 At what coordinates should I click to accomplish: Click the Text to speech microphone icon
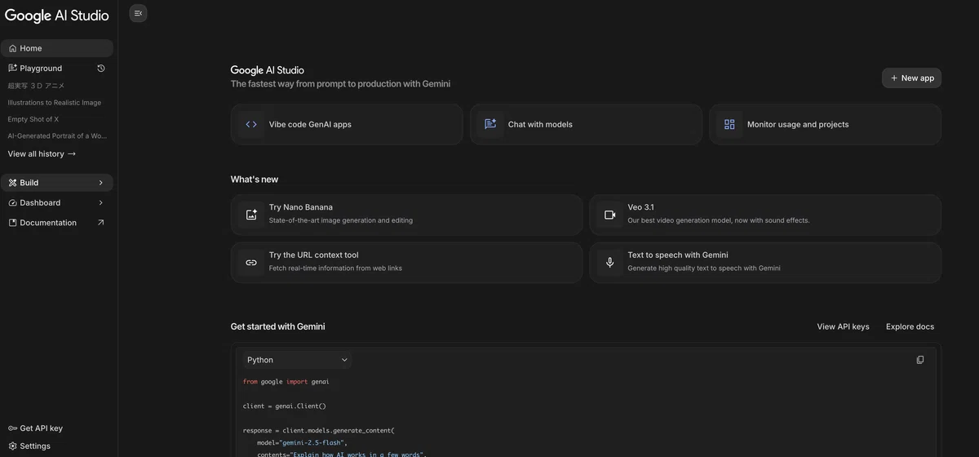coord(609,263)
